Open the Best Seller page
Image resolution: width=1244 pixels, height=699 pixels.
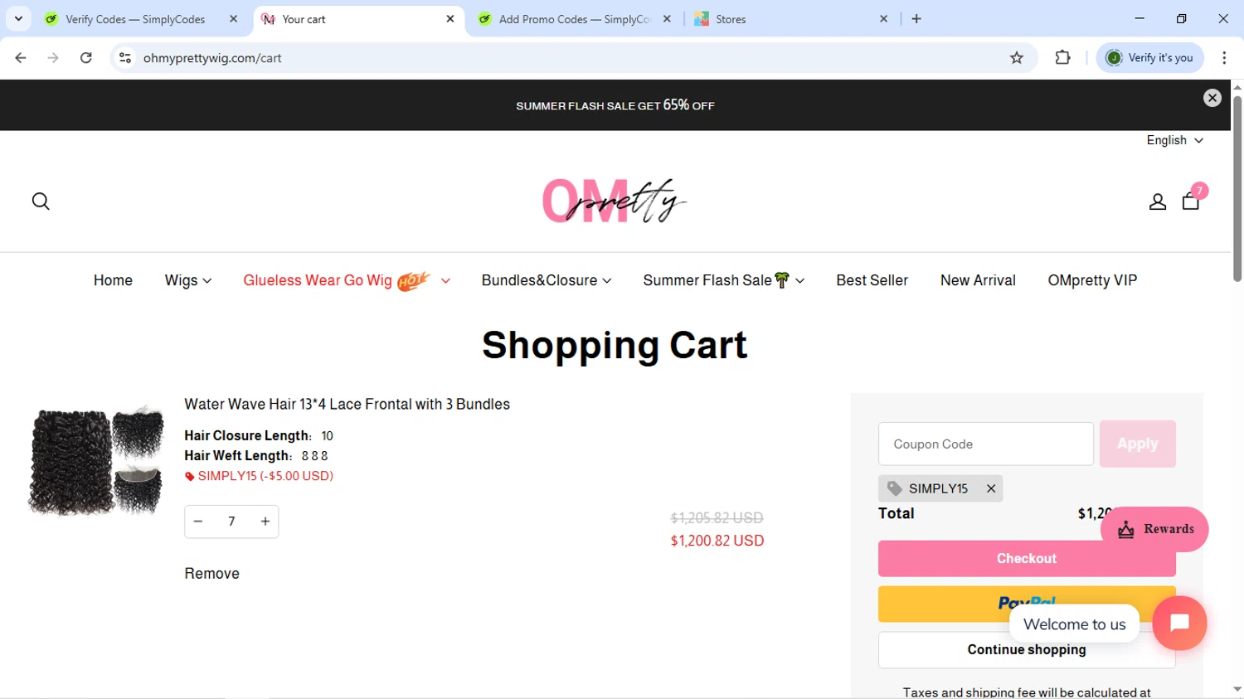[872, 281]
